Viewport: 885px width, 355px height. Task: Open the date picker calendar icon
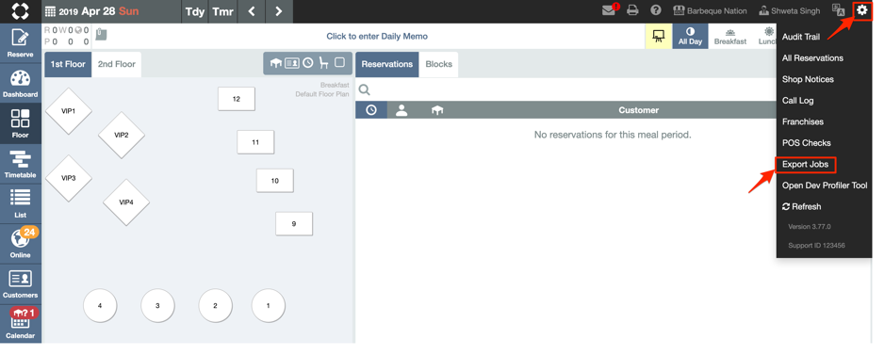pyautogui.click(x=50, y=11)
